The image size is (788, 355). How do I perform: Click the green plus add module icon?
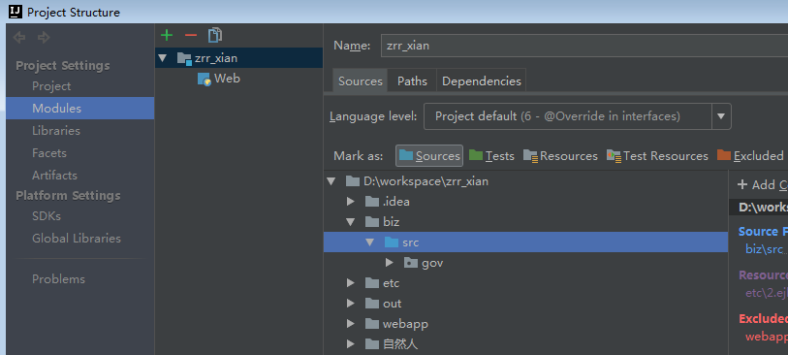[x=167, y=35]
